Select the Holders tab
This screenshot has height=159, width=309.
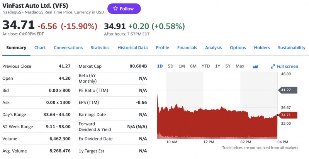coord(262,48)
